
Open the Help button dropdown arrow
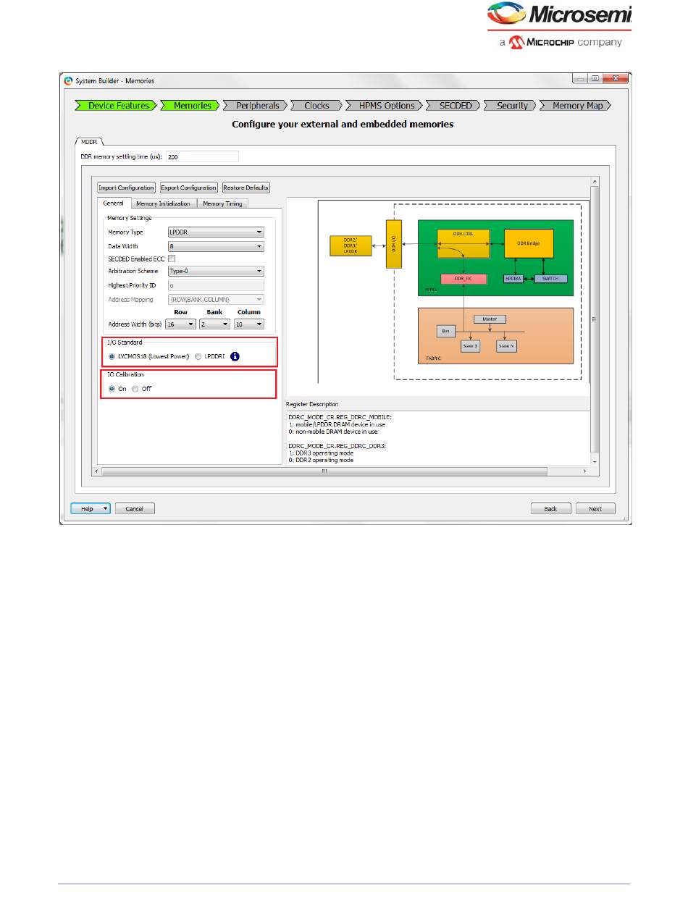[x=106, y=508]
